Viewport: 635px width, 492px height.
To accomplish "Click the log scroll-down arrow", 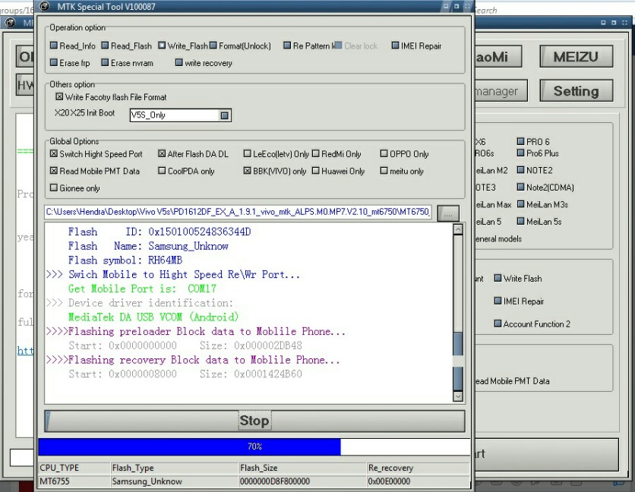I will 458,396.
